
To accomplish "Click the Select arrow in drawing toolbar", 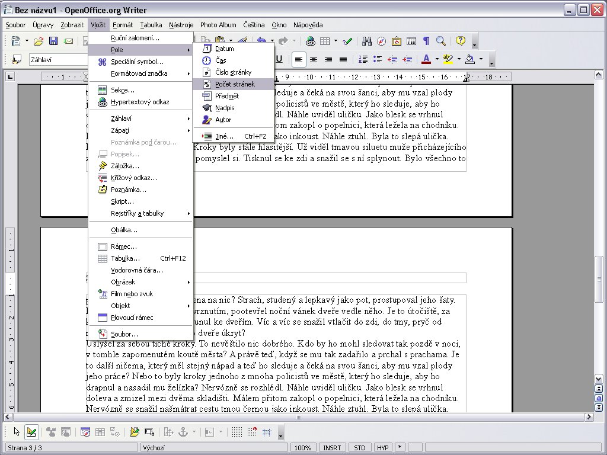I will 16,432.
